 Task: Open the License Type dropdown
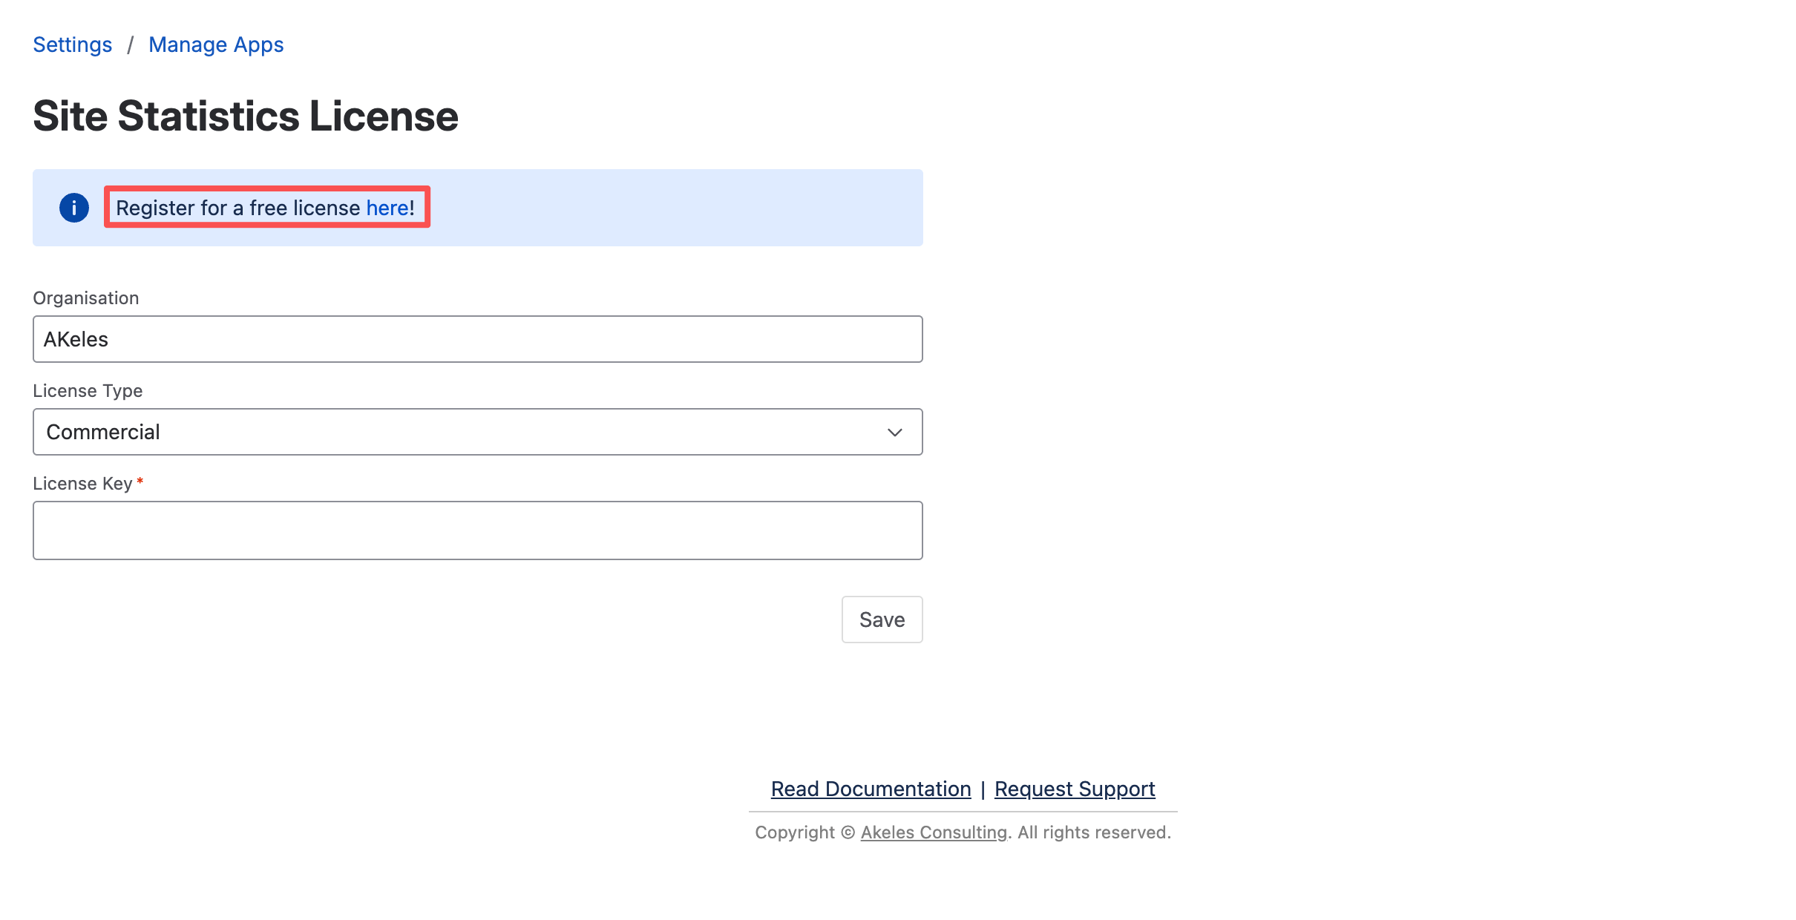coord(477,432)
